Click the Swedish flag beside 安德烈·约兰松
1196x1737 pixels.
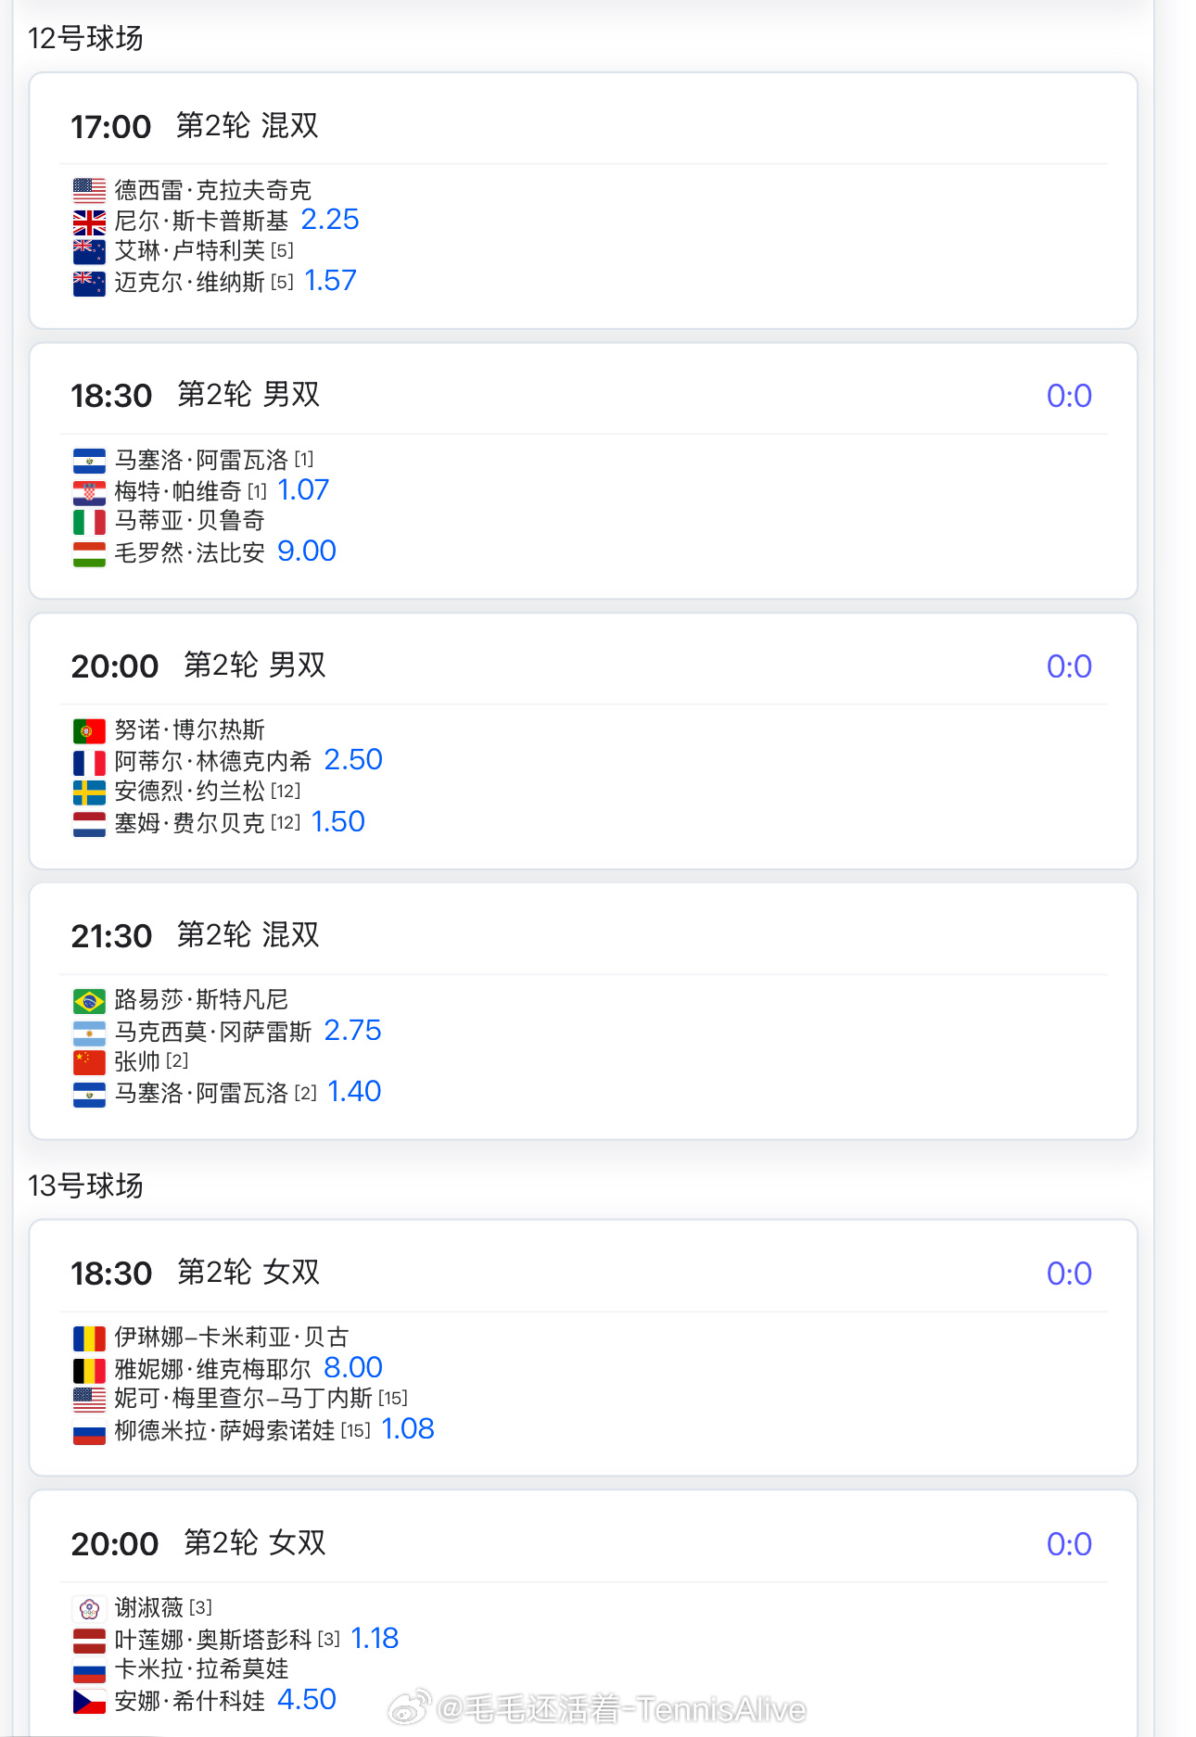pos(89,792)
